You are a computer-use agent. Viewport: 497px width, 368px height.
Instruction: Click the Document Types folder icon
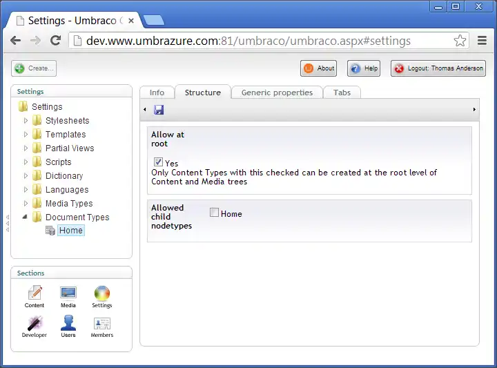point(37,217)
